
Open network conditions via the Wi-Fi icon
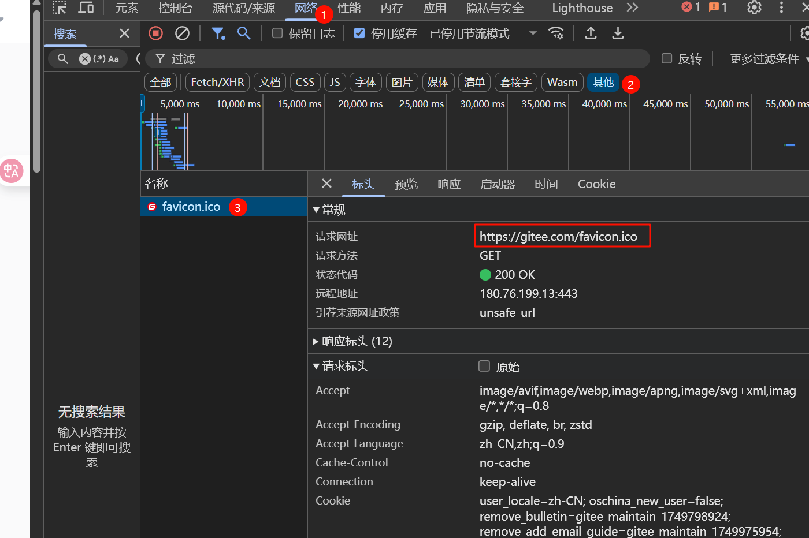[x=556, y=33]
